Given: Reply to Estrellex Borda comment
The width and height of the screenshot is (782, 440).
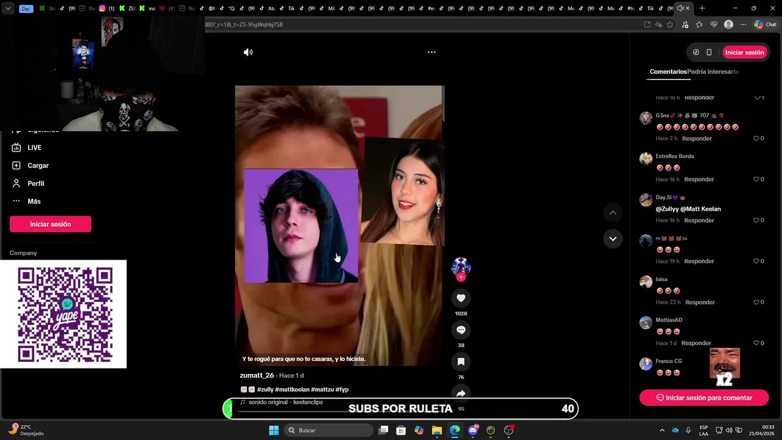Looking at the screenshot, I should [700, 180].
